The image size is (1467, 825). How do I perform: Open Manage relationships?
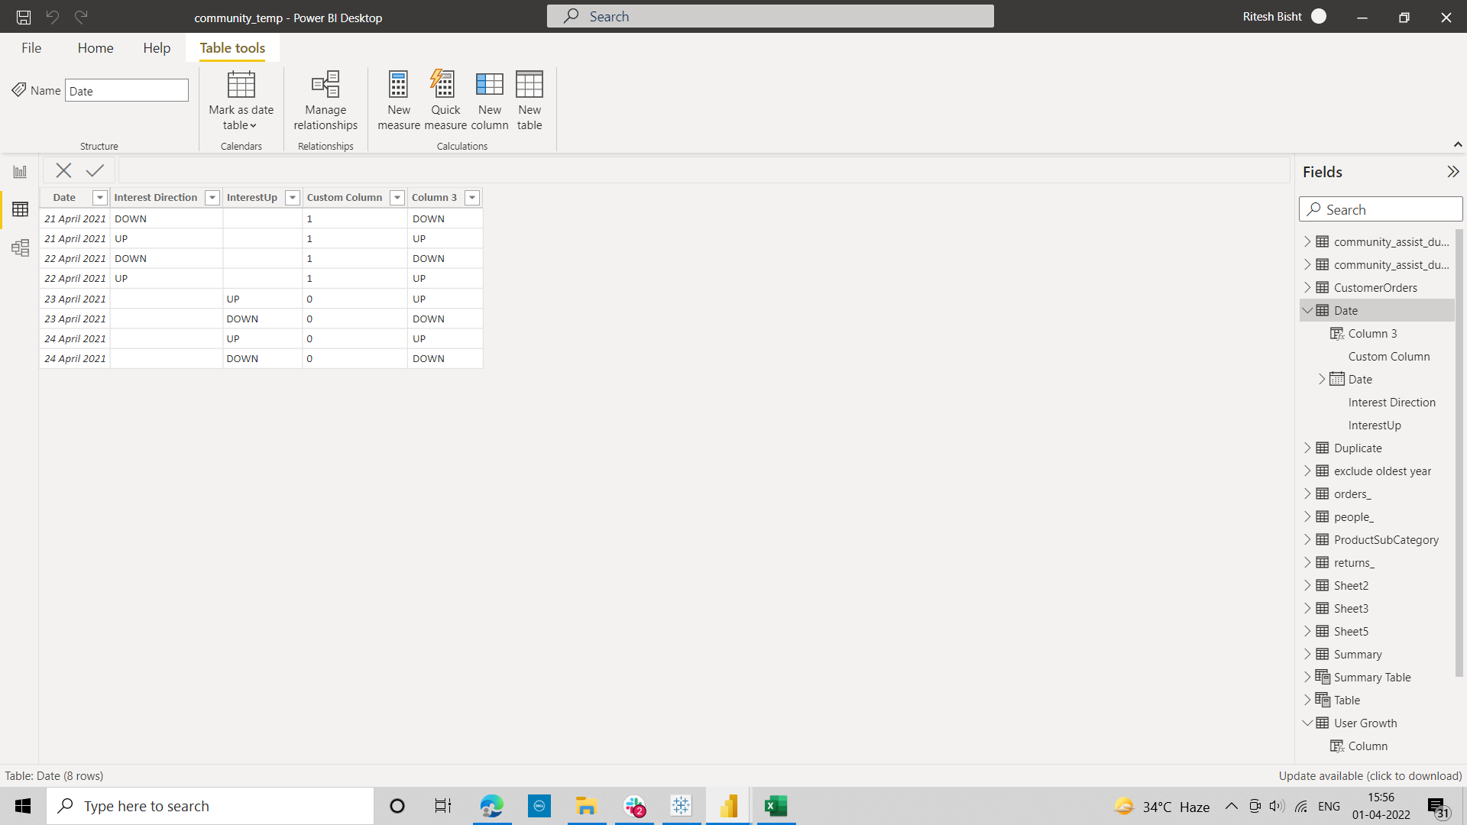coord(325,101)
